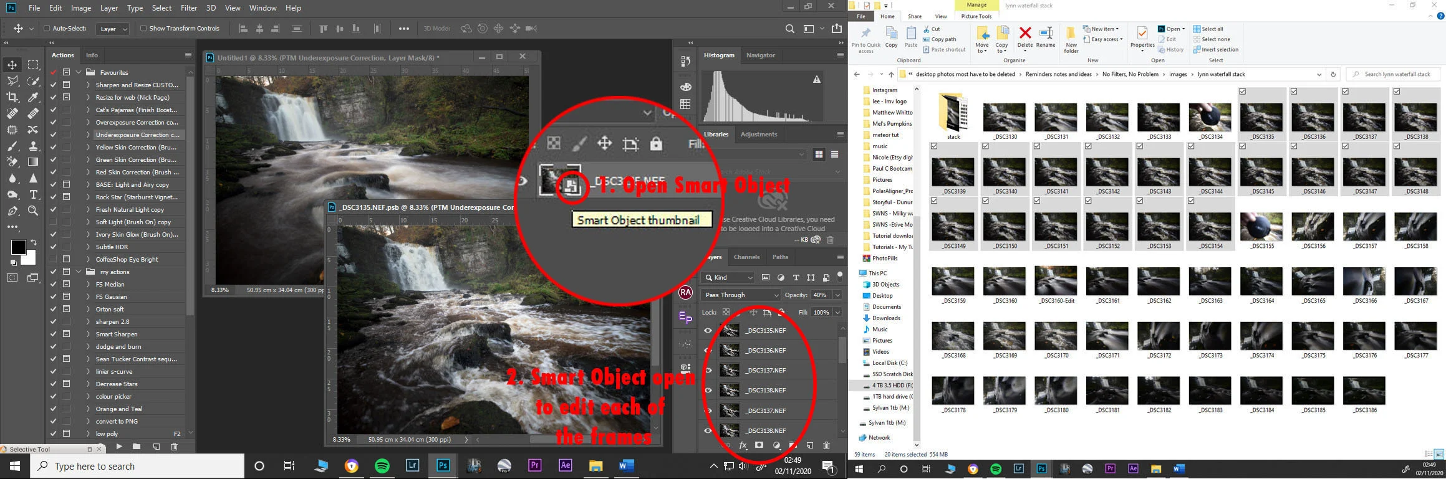Image resolution: width=1446 pixels, height=479 pixels.
Task: Enable Show Transform Controls checkbox
Action: pyautogui.click(x=143, y=28)
